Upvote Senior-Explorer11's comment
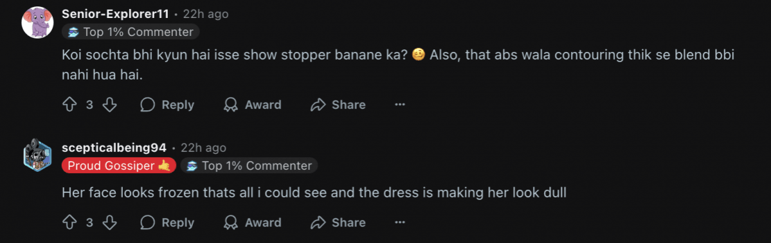Image resolution: width=771 pixels, height=243 pixels. tap(69, 105)
